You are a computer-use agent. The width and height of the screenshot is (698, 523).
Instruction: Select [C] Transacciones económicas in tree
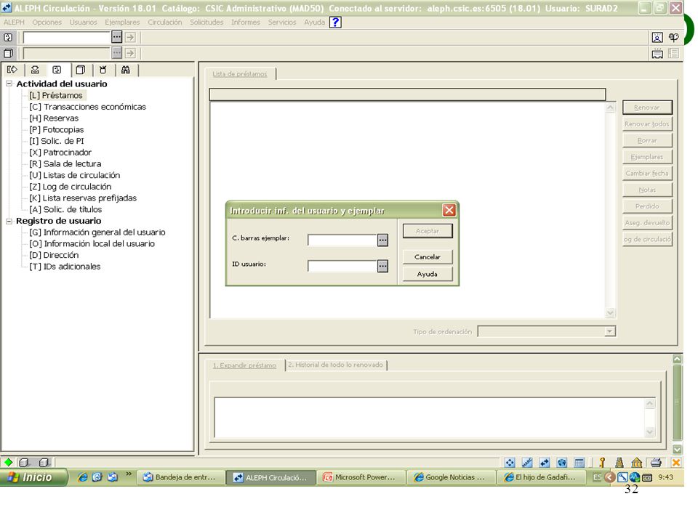click(x=88, y=107)
